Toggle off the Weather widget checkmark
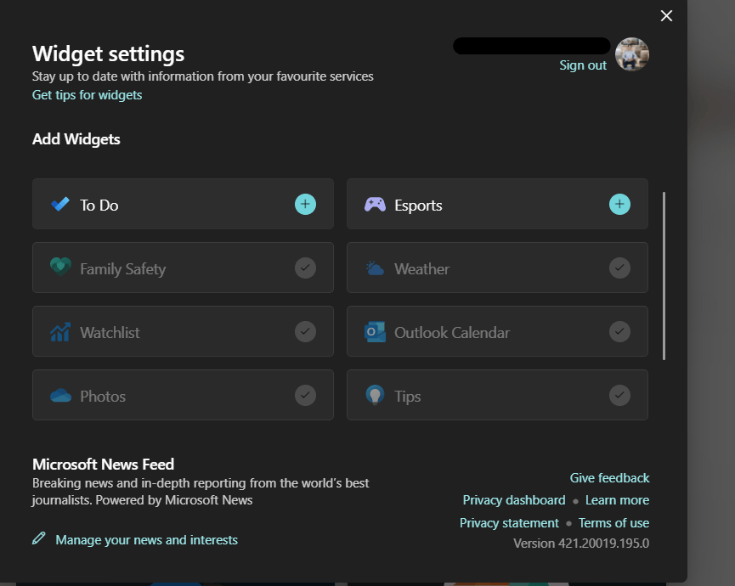This screenshot has height=586, width=735. 619,268
